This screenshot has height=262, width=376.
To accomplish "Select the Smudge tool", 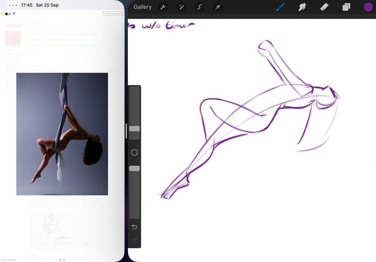I will (x=302, y=7).
